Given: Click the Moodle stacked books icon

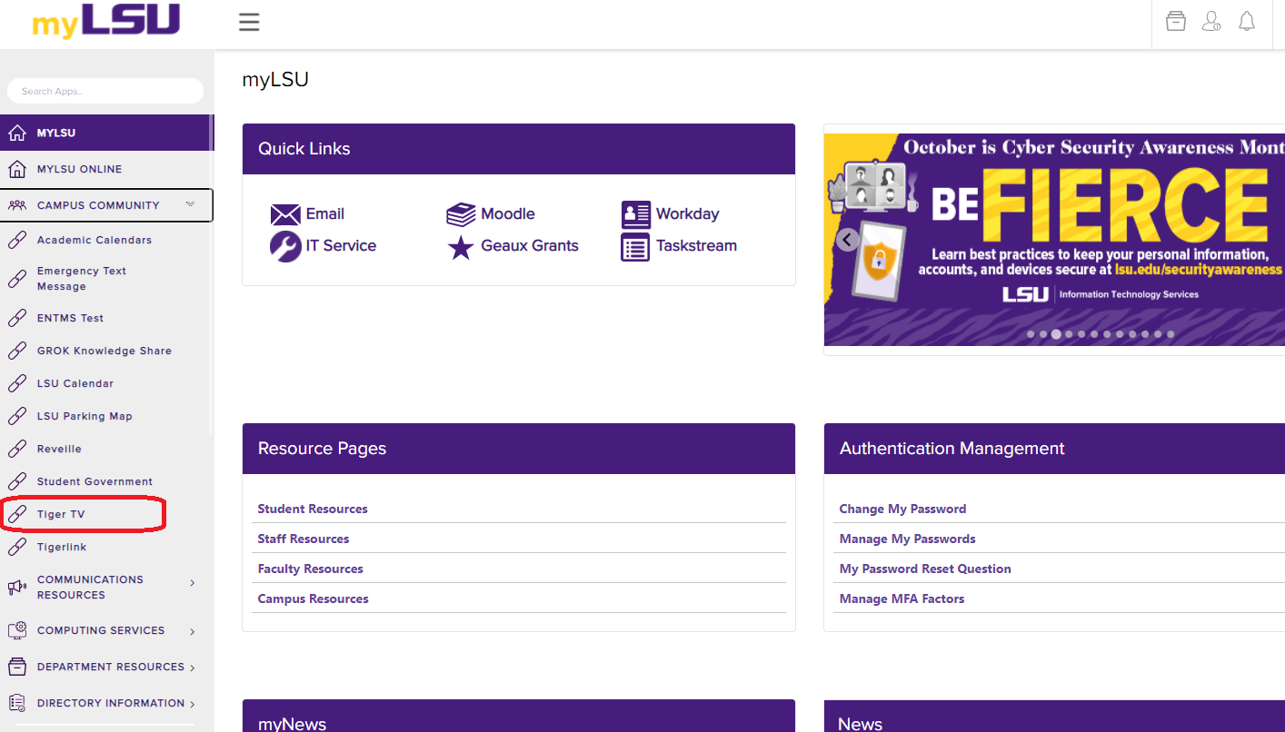Looking at the screenshot, I should tap(461, 214).
